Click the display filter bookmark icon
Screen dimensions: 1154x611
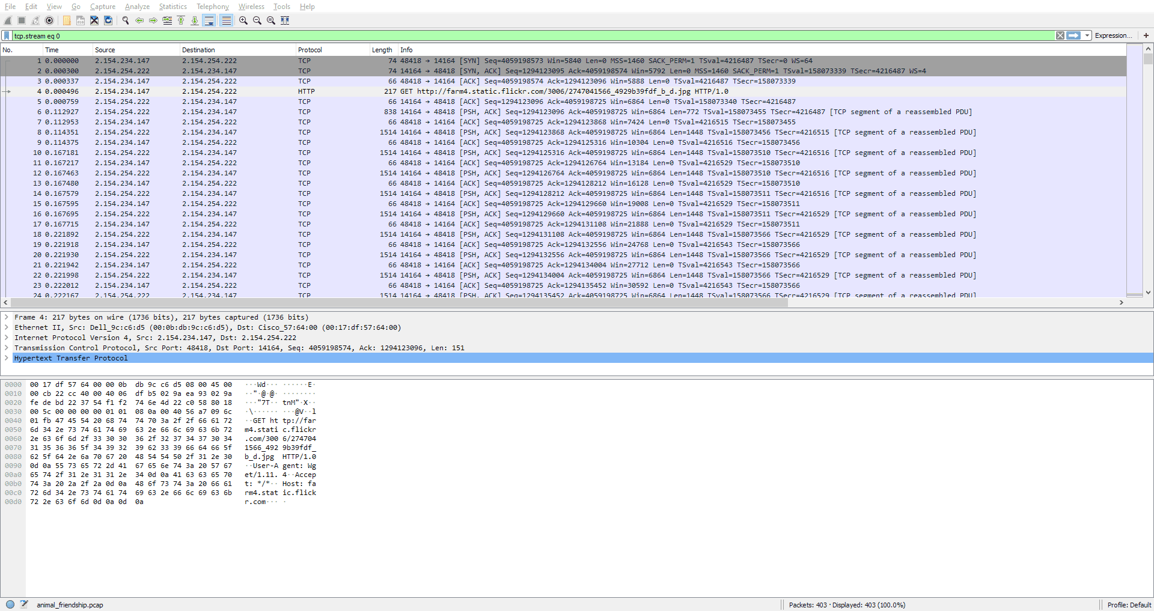point(7,36)
